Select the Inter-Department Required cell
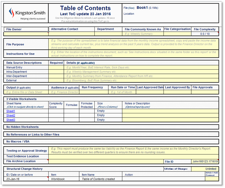225x188 pixels. pos(56,76)
